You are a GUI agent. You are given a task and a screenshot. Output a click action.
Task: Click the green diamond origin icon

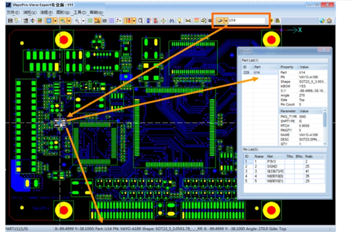163,21
